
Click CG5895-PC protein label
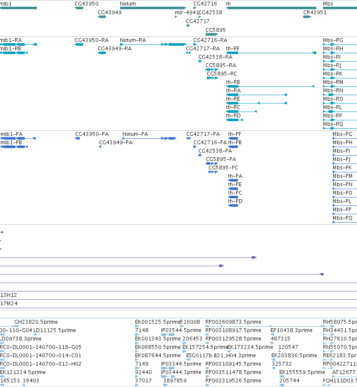223,168
